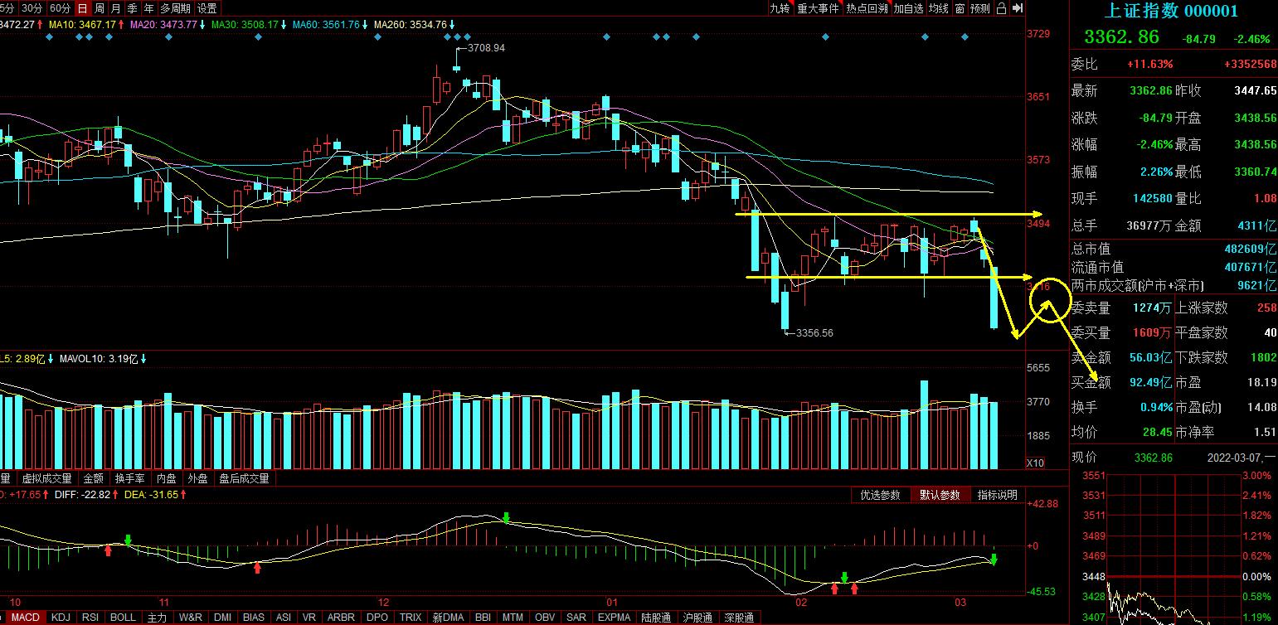Select the 季 quarterly period tab
1278x625 pixels.
132,8
